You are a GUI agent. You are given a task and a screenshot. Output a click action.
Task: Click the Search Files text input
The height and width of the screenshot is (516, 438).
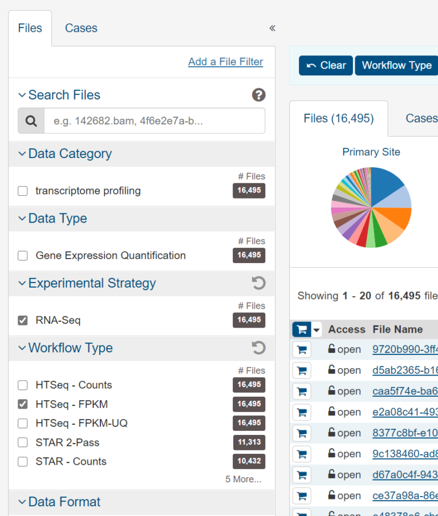[154, 121]
